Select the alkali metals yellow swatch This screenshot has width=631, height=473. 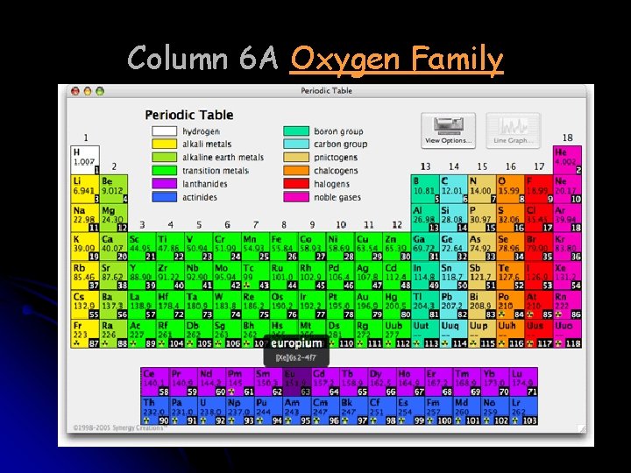tap(164, 144)
